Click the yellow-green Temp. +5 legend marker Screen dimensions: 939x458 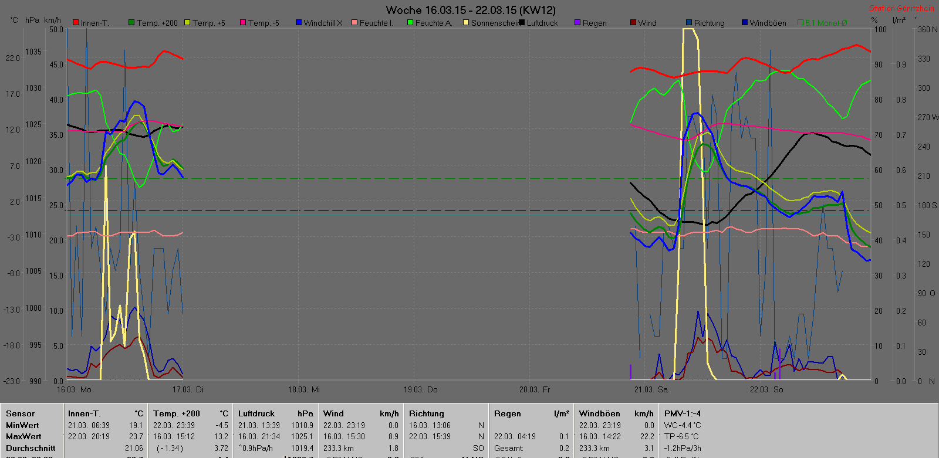[187, 23]
